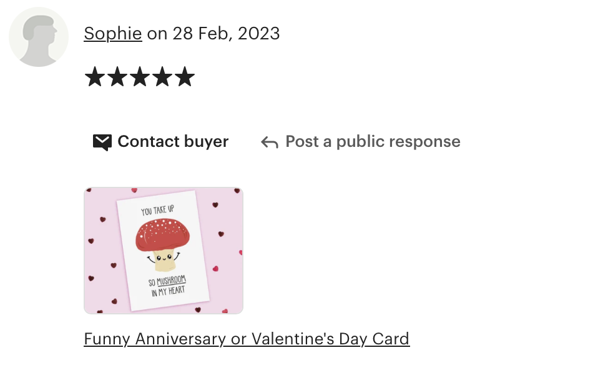Viewport: 598px width, 380px height.
Task: Open the mushroom card listing thumbnail
Action: [164, 251]
